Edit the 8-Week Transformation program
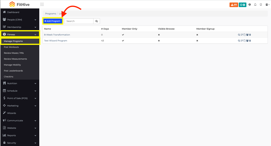This screenshot has height=146, width=271. point(242,35)
